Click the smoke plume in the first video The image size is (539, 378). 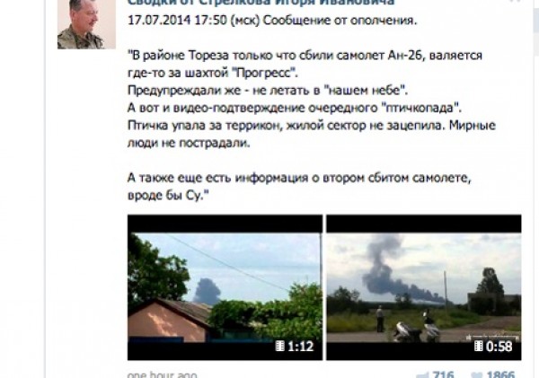coord(207,290)
